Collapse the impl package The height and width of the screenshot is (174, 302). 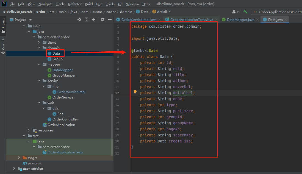(44, 86)
